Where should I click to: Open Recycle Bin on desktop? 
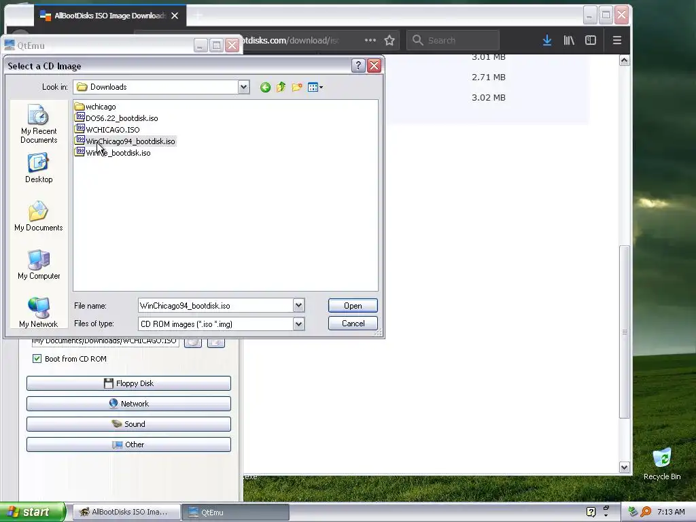pyautogui.click(x=662, y=464)
